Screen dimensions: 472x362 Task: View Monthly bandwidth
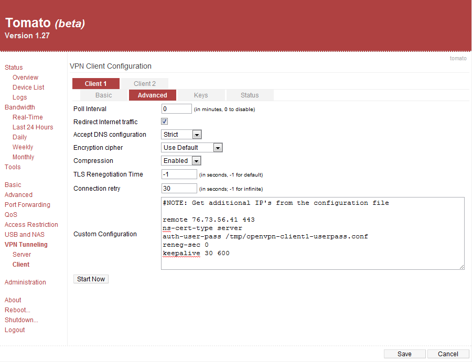[x=23, y=157]
